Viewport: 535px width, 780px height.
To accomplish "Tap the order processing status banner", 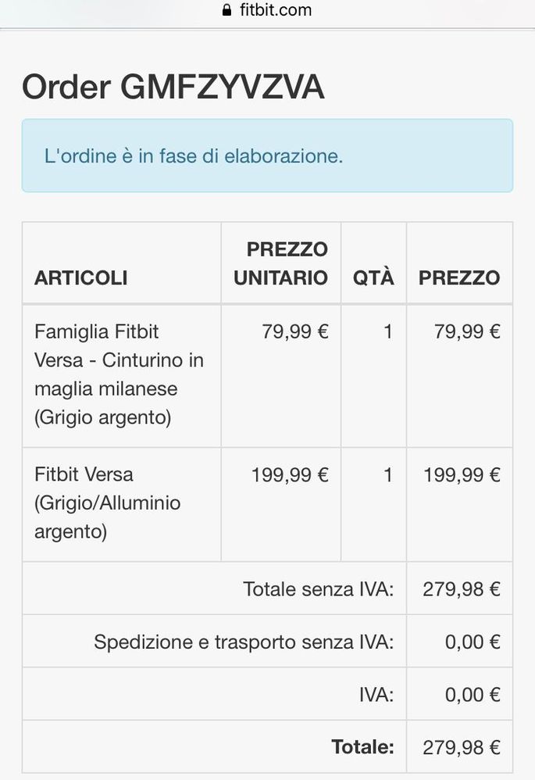I will point(267,156).
